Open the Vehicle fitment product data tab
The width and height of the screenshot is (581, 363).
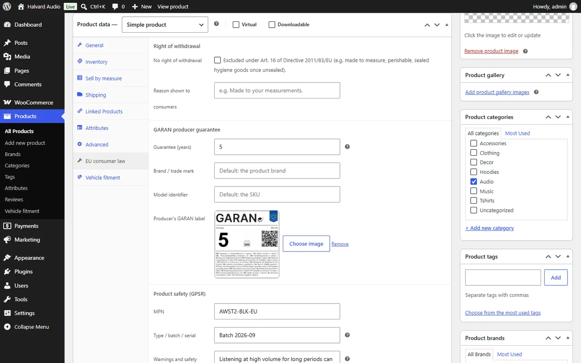coord(111,177)
